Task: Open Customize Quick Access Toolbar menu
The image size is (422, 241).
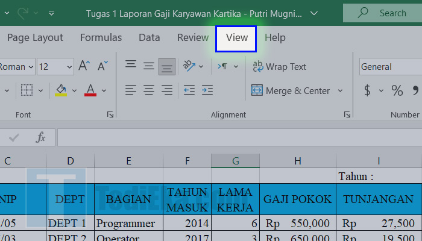Action: tap(51, 13)
